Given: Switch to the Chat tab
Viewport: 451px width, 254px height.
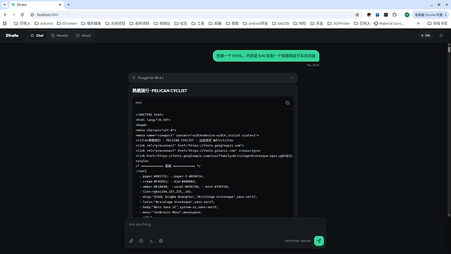Looking at the screenshot, I should [x=37, y=35].
